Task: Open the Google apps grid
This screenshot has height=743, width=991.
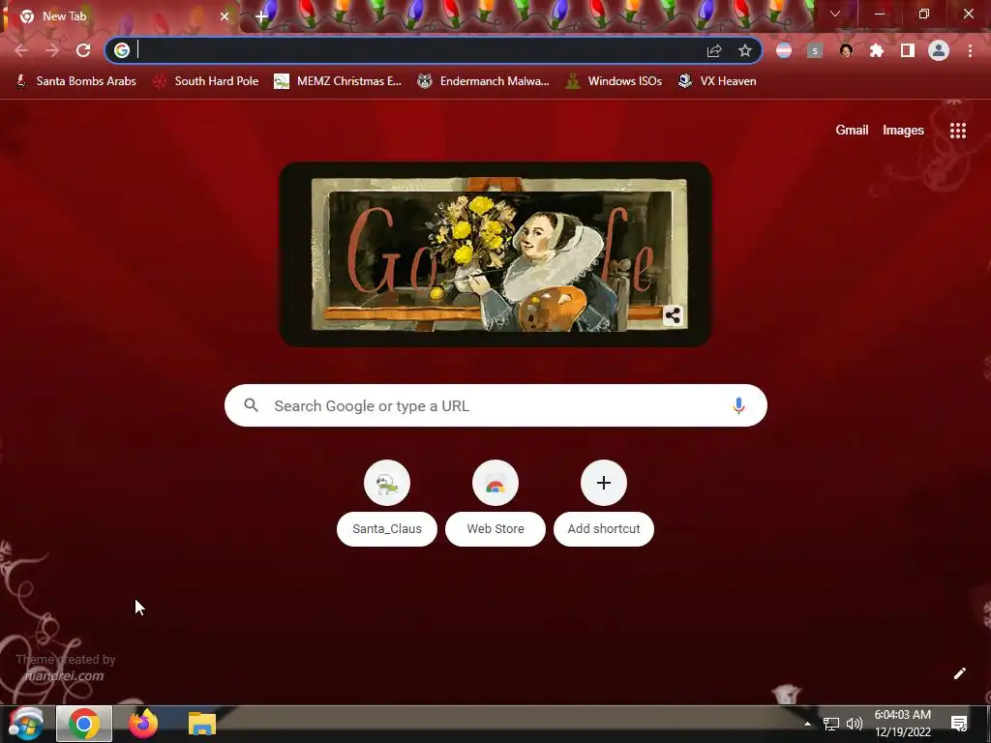Action: click(x=958, y=131)
